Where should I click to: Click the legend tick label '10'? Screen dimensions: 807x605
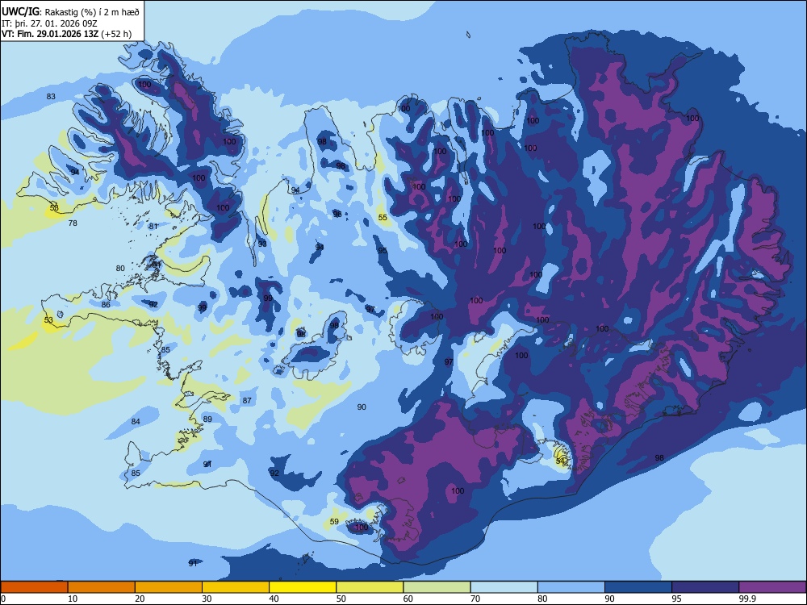pos(73,599)
